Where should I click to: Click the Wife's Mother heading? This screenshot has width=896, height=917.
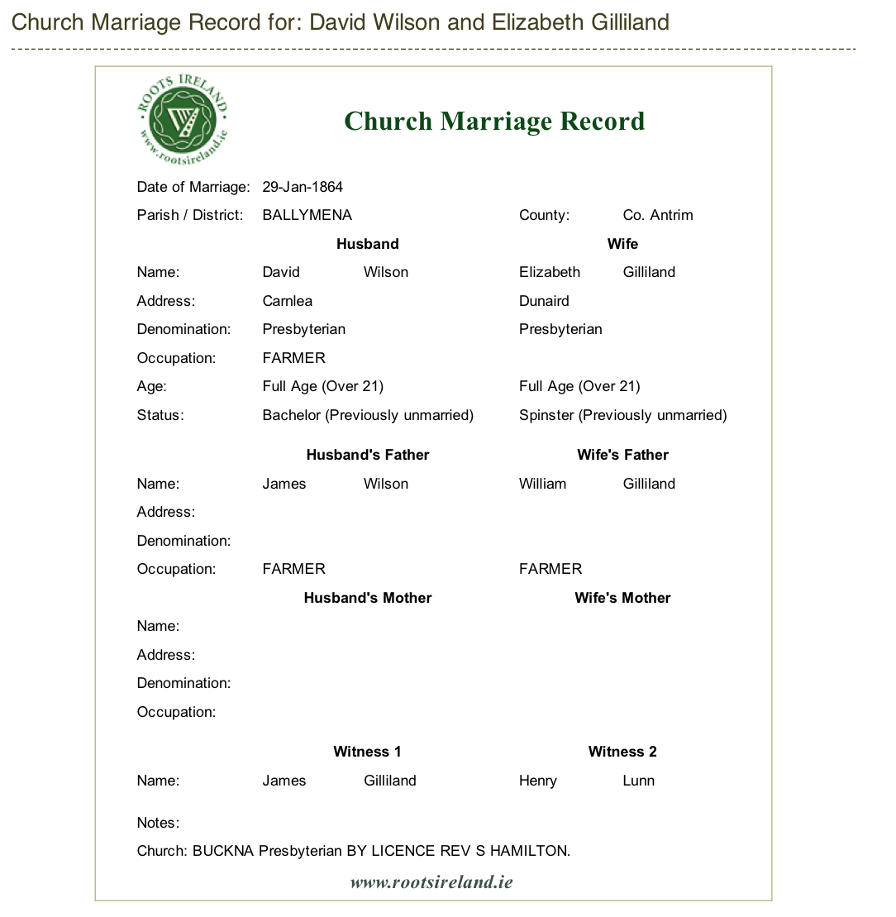coord(622,598)
